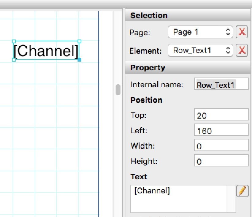This screenshot has width=252, height=217.
Task: Edit the Width value field
Action: tap(221, 146)
